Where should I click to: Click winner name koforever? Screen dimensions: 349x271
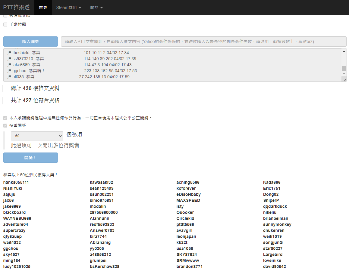186,188
